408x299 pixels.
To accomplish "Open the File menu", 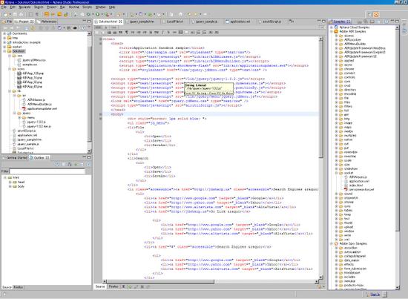I will click(4, 7).
